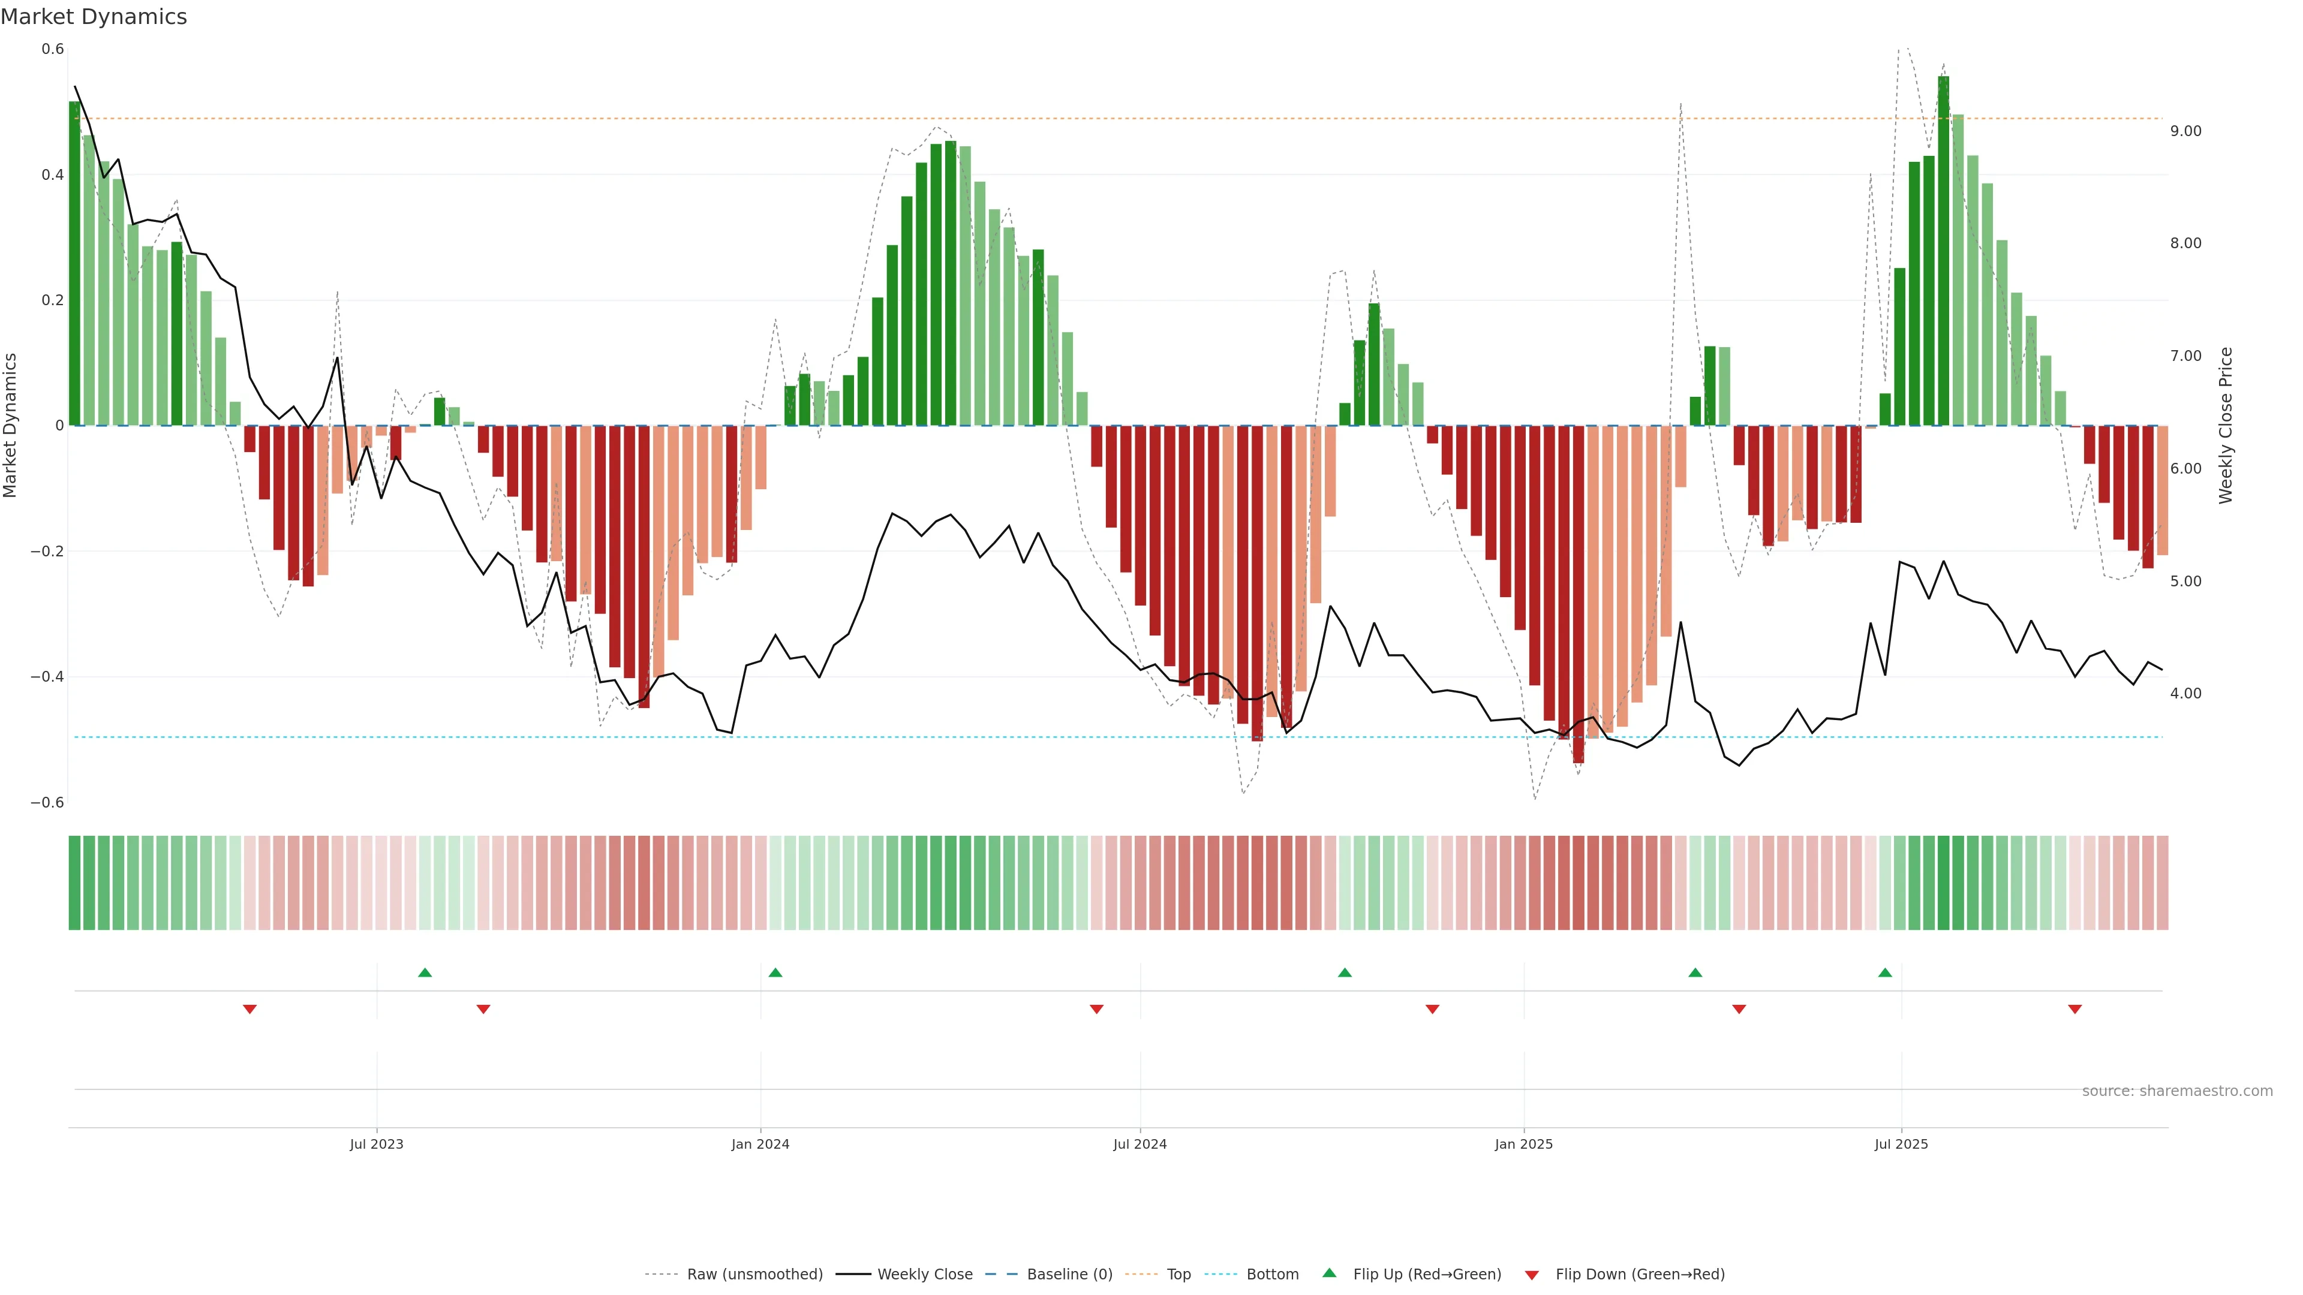Click the red triangle icon in legend
The width and height of the screenshot is (2303, 1295).
point(1532,1275)
